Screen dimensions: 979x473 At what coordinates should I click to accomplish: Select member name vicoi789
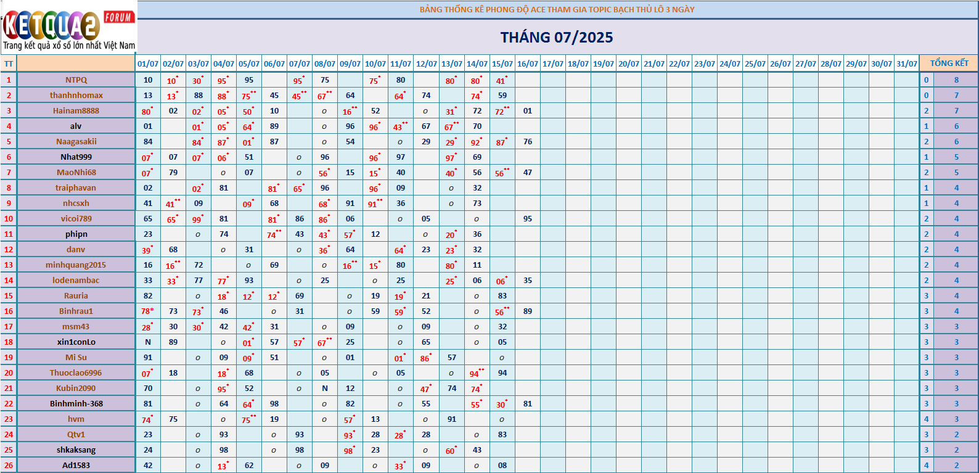tap(76, 218)
